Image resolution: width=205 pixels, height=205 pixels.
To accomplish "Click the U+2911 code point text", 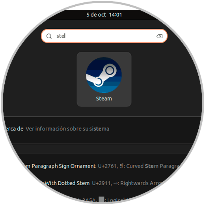I will (102, 183).
